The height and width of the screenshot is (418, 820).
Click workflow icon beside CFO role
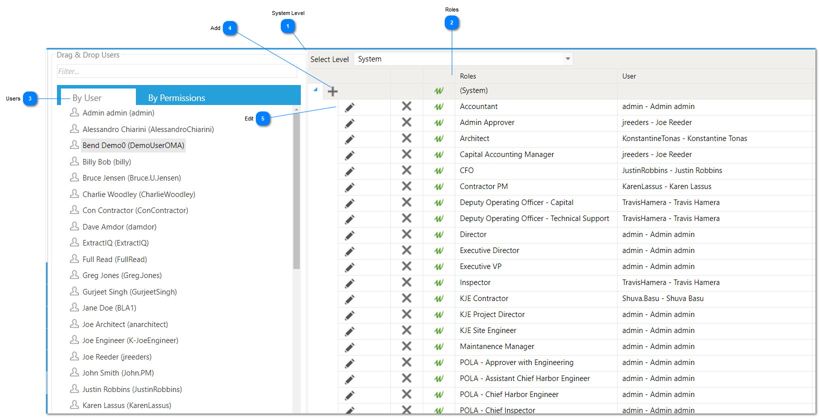439,170
